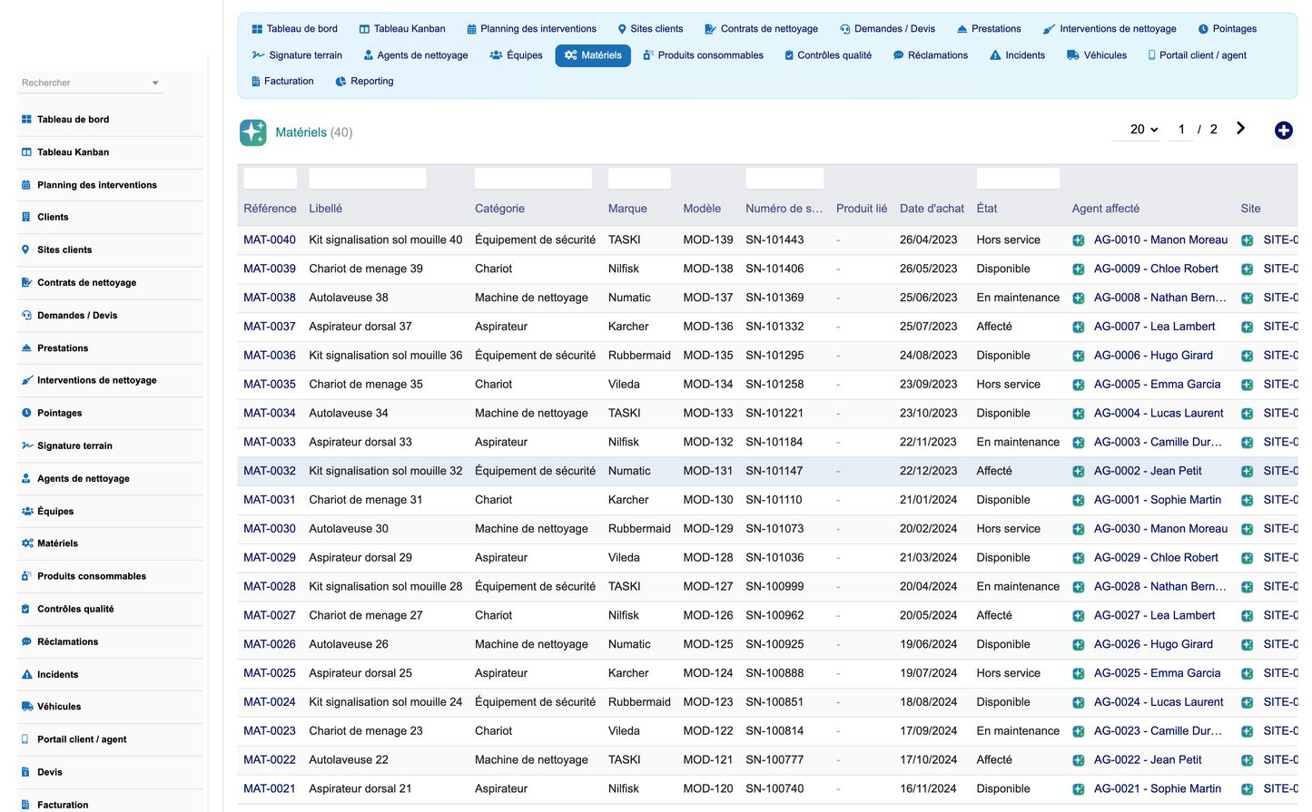Viewport: 1312px width, 812px height.
Task: Open the top Facturation tab
Action: (x=281, y=82)
